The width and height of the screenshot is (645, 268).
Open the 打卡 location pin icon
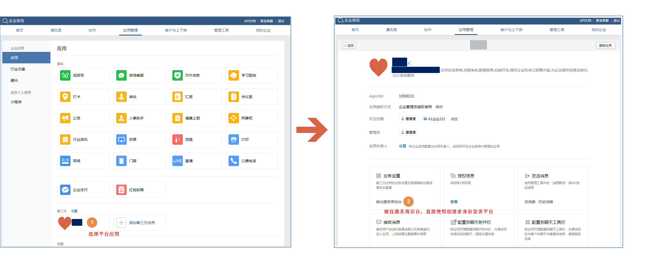pos(65,97)
